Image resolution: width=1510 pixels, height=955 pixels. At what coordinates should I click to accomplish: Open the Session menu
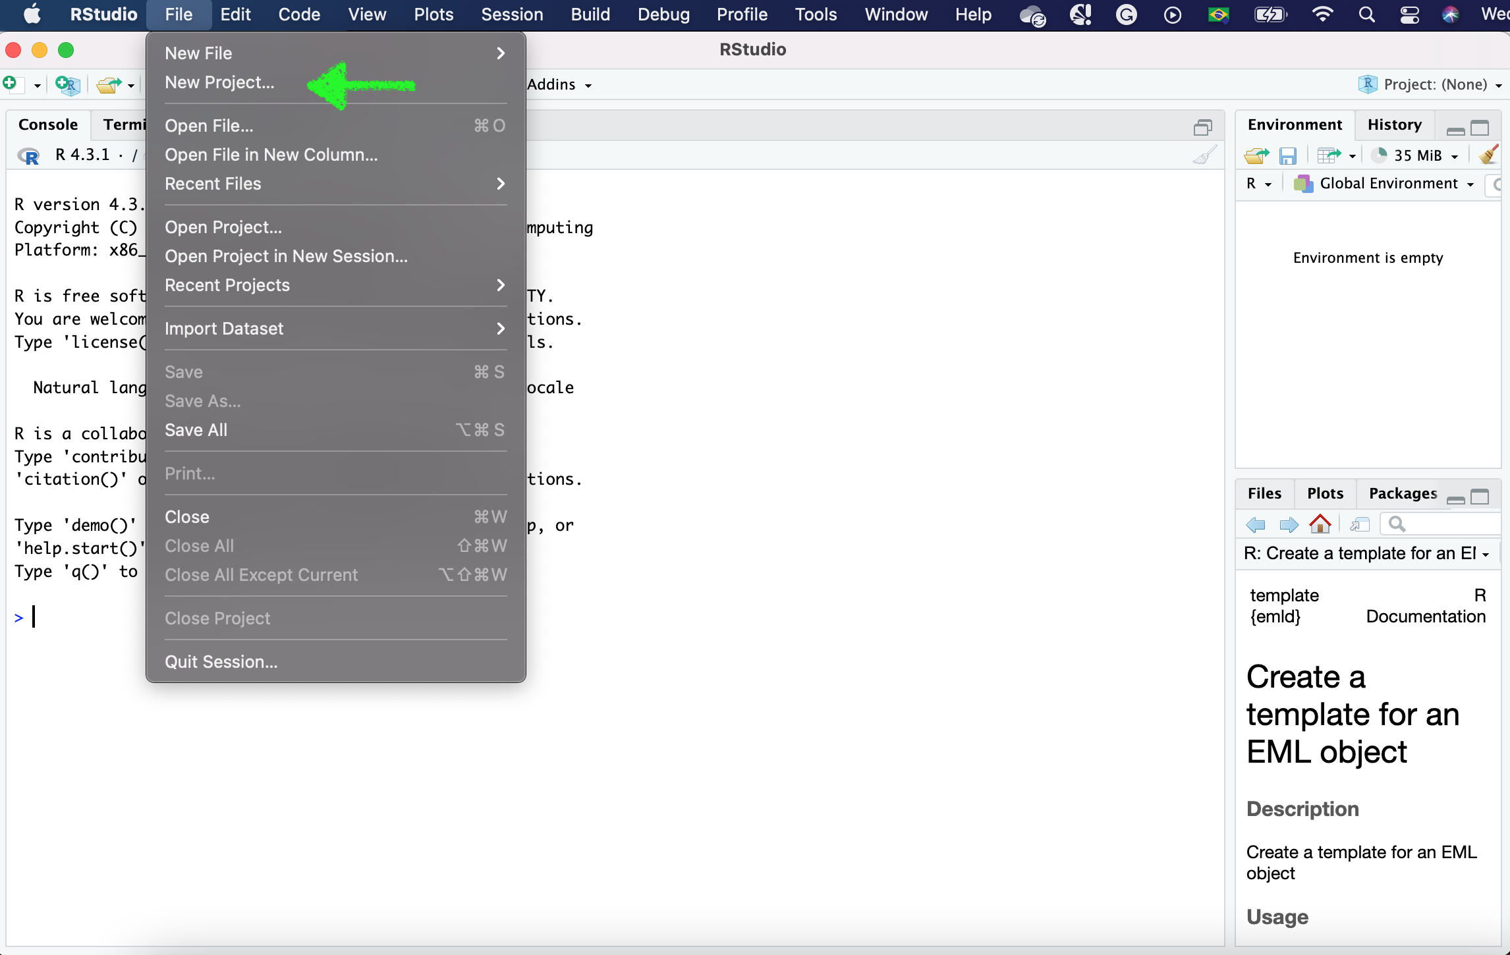[512, 14]
